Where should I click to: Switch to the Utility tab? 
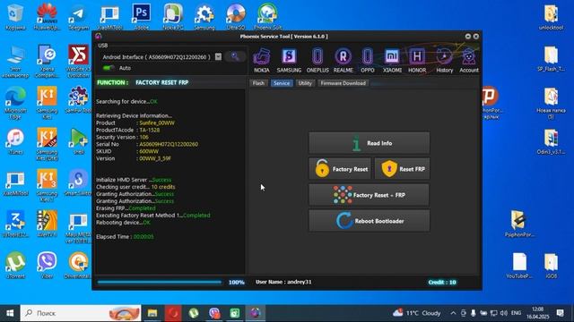point(305,83)
